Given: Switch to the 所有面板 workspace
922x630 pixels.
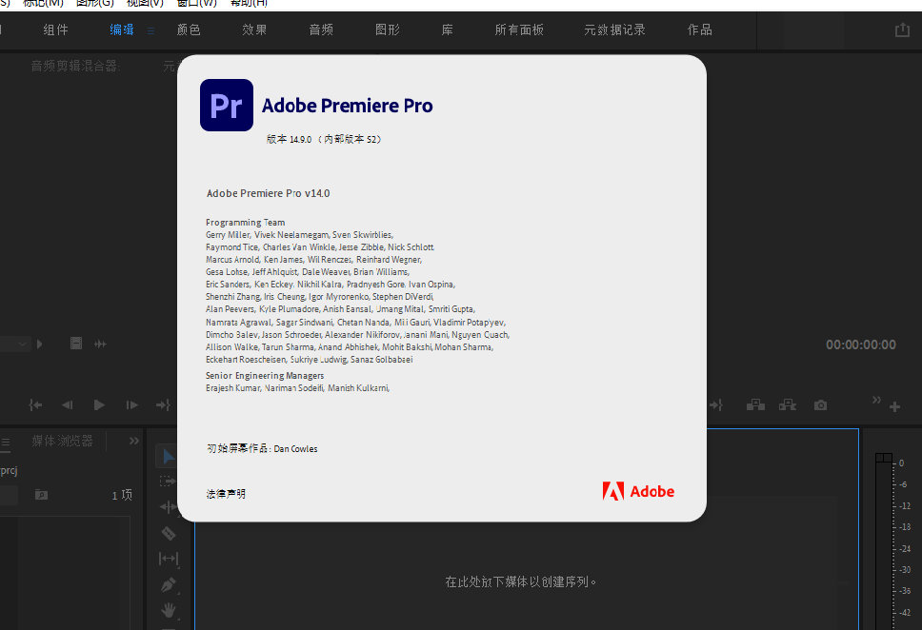Looking at the screenshot, I should [x=519, y=30].
